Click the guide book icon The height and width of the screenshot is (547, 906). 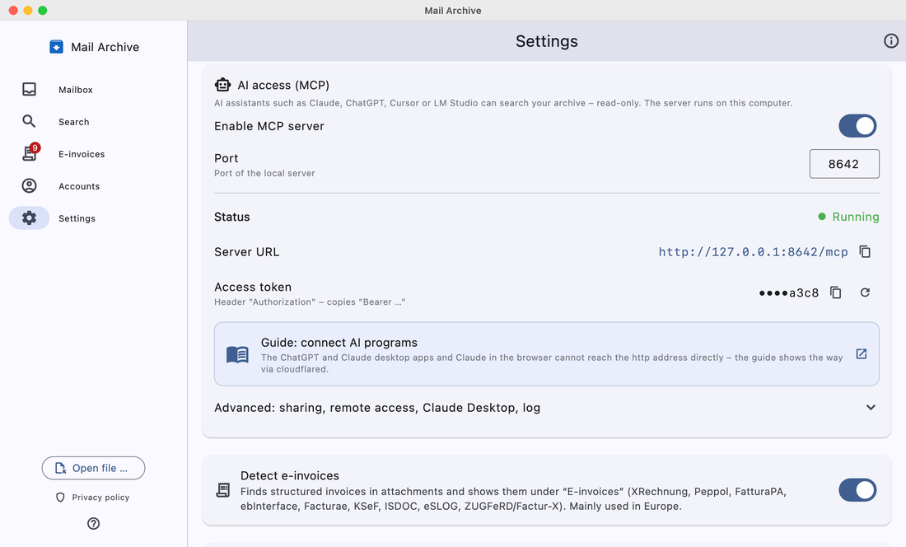[x=237, y=354]
